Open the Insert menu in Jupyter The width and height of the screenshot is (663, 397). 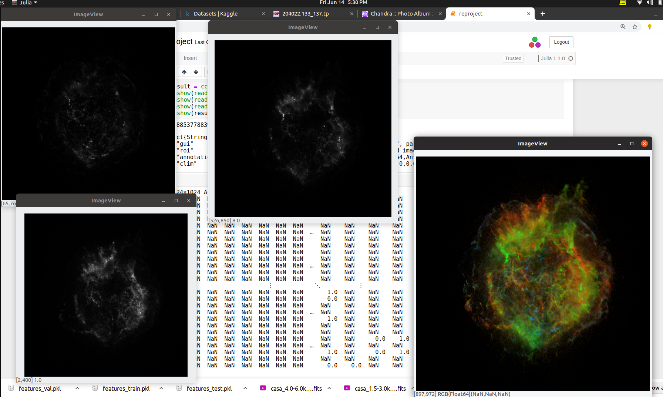(x=190, y=58)
